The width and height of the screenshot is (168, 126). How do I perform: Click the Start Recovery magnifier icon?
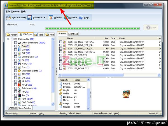pos(8,18)
